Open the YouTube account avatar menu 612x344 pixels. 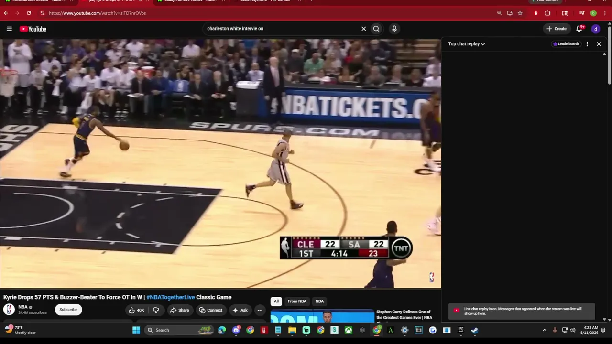[x=596, y=29]
